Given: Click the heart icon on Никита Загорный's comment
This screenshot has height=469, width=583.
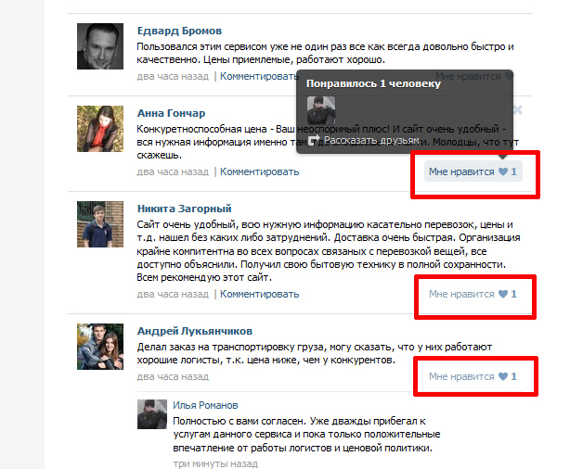Looking at the screenshot, I should 502,294.
